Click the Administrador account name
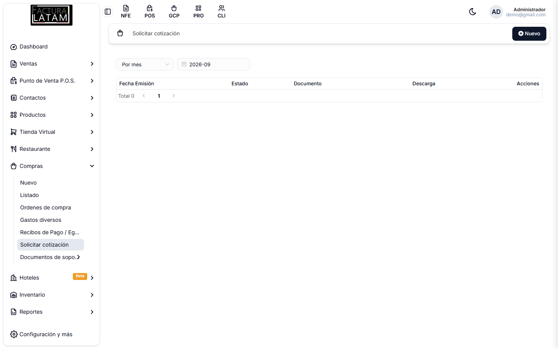 [529, 9]
